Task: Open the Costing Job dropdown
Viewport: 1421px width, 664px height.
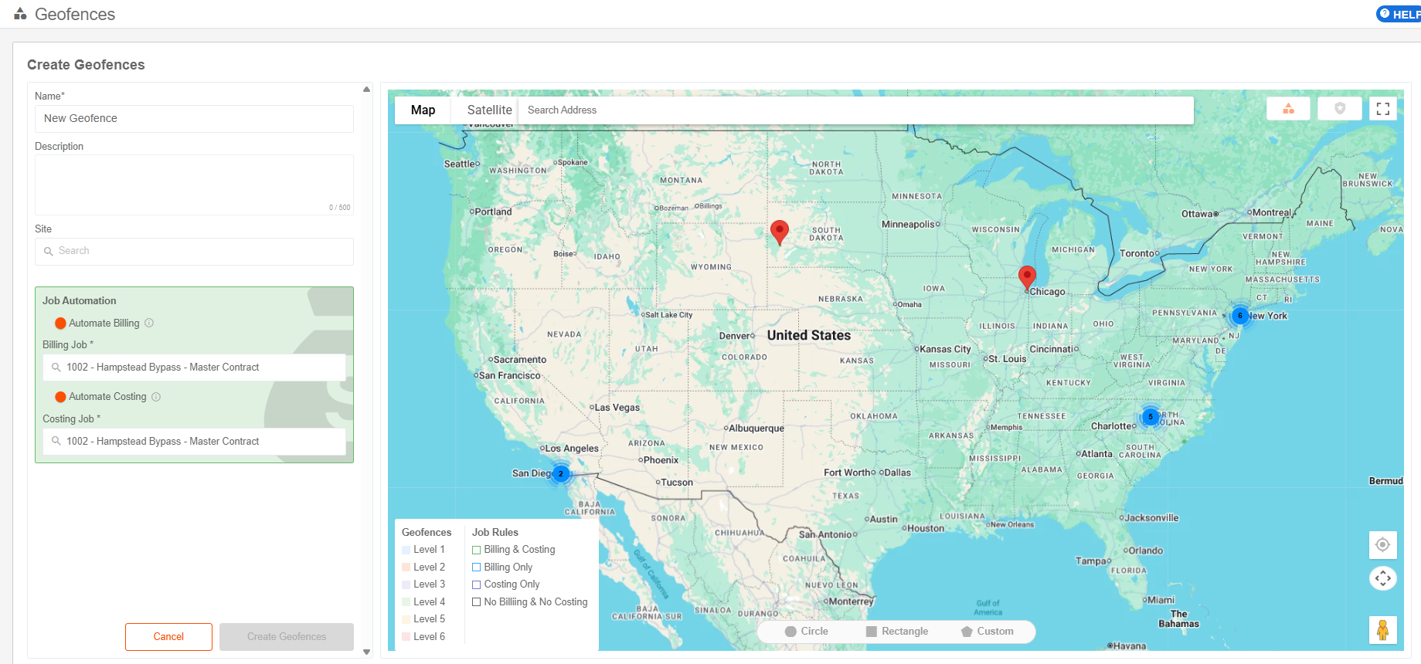Action: (x=194, y=441)
